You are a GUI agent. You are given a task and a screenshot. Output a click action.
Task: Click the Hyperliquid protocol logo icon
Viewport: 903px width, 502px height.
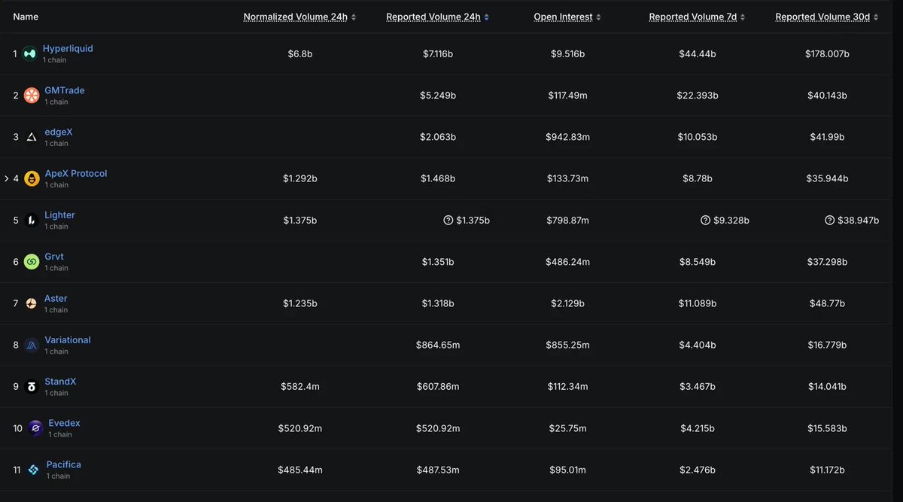coord(29,53)
